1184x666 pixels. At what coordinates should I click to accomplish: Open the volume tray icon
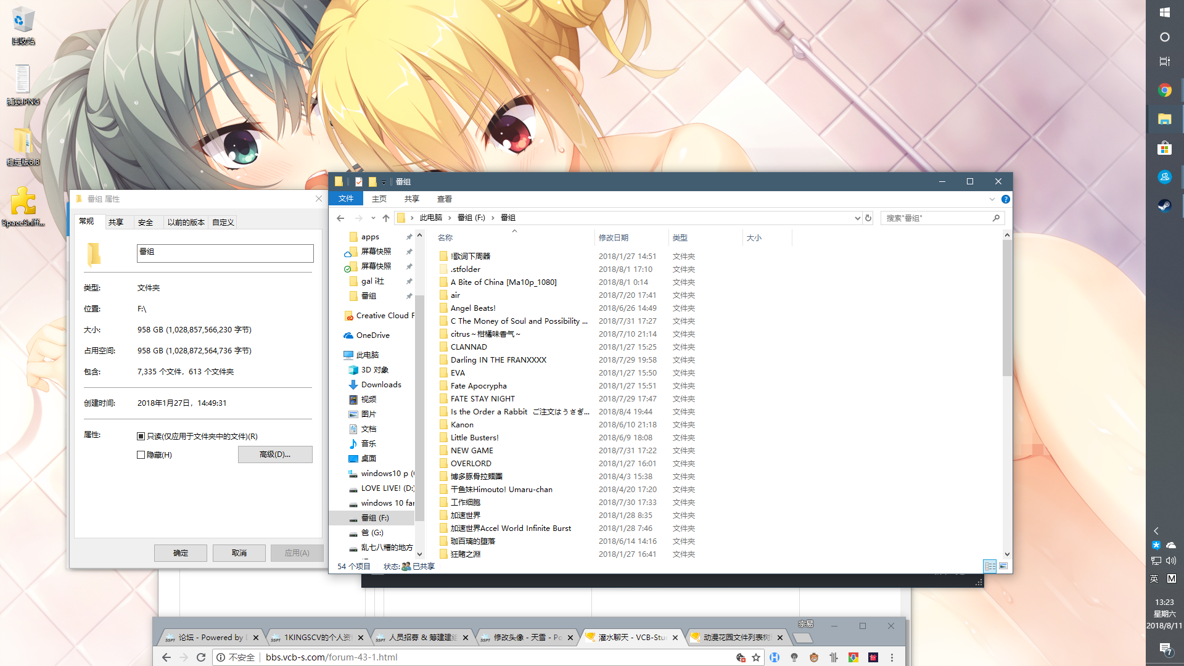pos(1171,561)
